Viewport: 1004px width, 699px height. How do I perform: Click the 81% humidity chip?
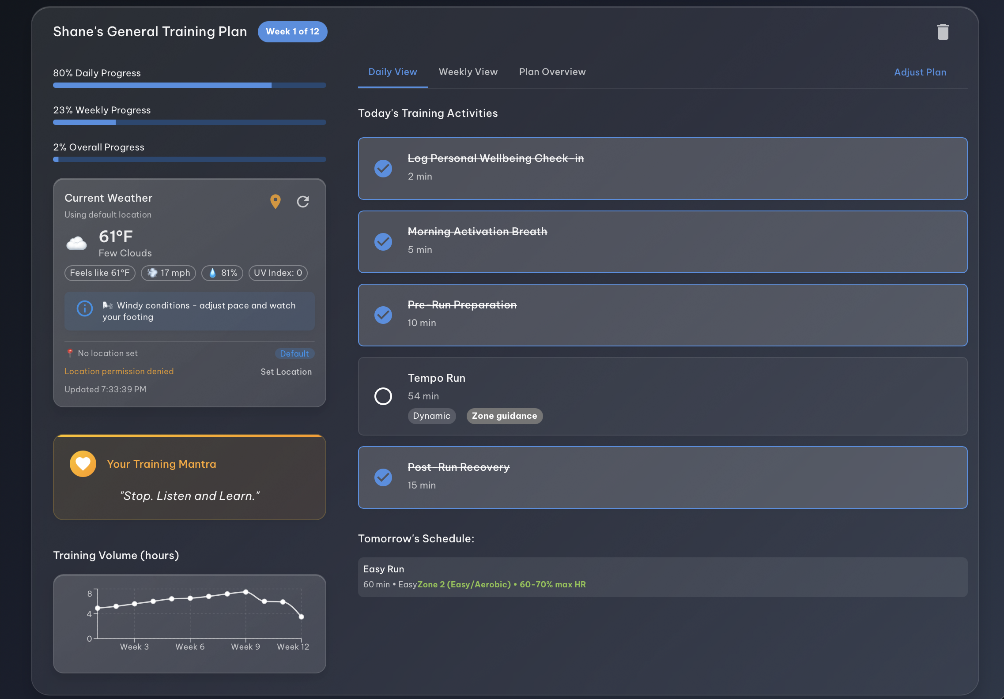[x=223, y=273]
